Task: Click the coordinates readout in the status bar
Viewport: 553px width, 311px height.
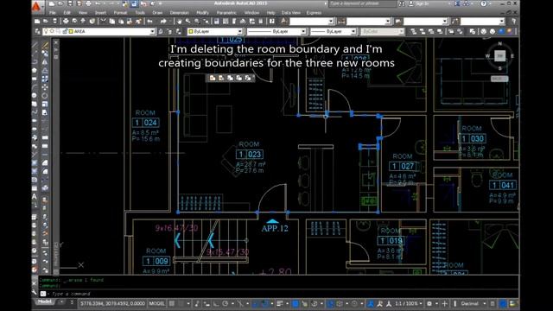Action: (x=112, y=303)
